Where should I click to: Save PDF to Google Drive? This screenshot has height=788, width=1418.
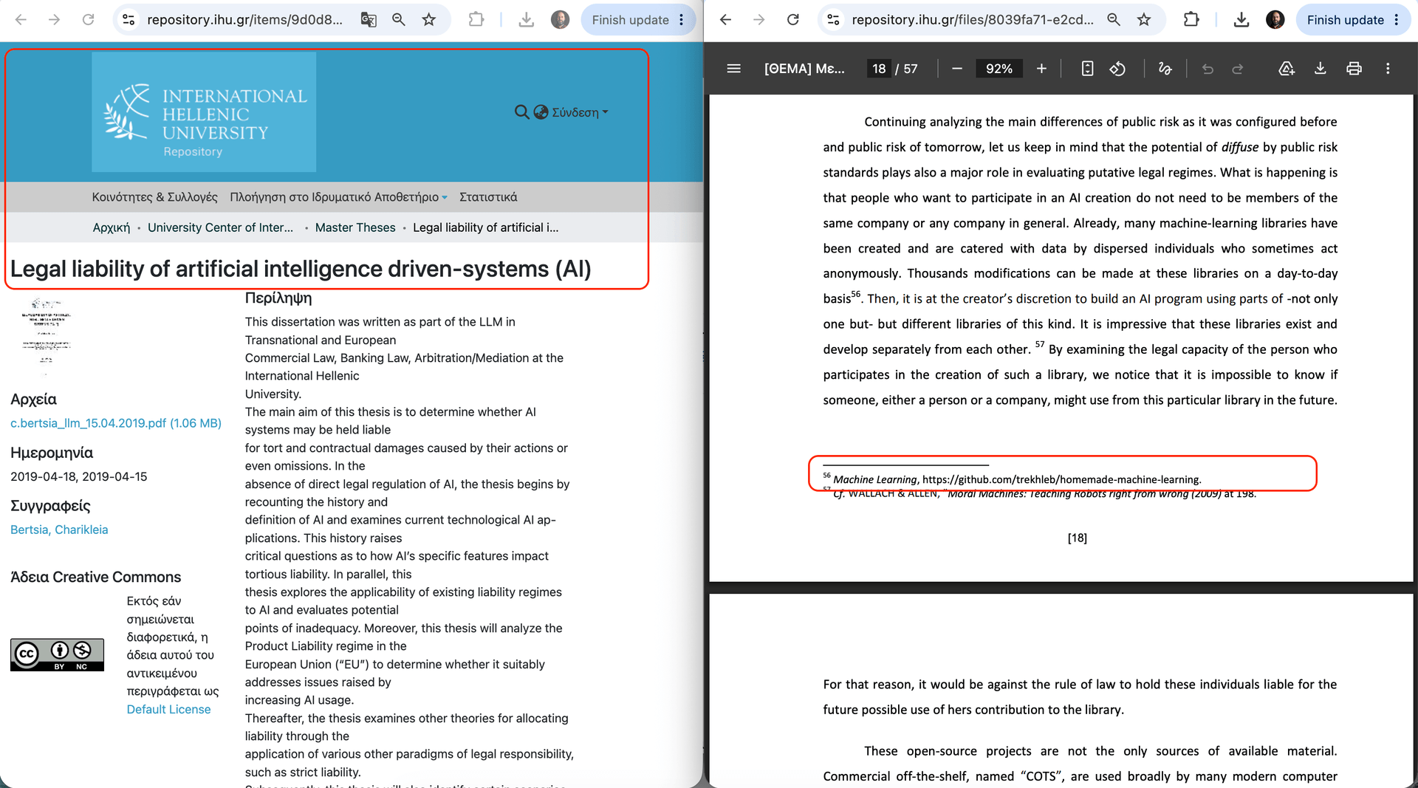pyautogui.click(x=1287, y=69)
